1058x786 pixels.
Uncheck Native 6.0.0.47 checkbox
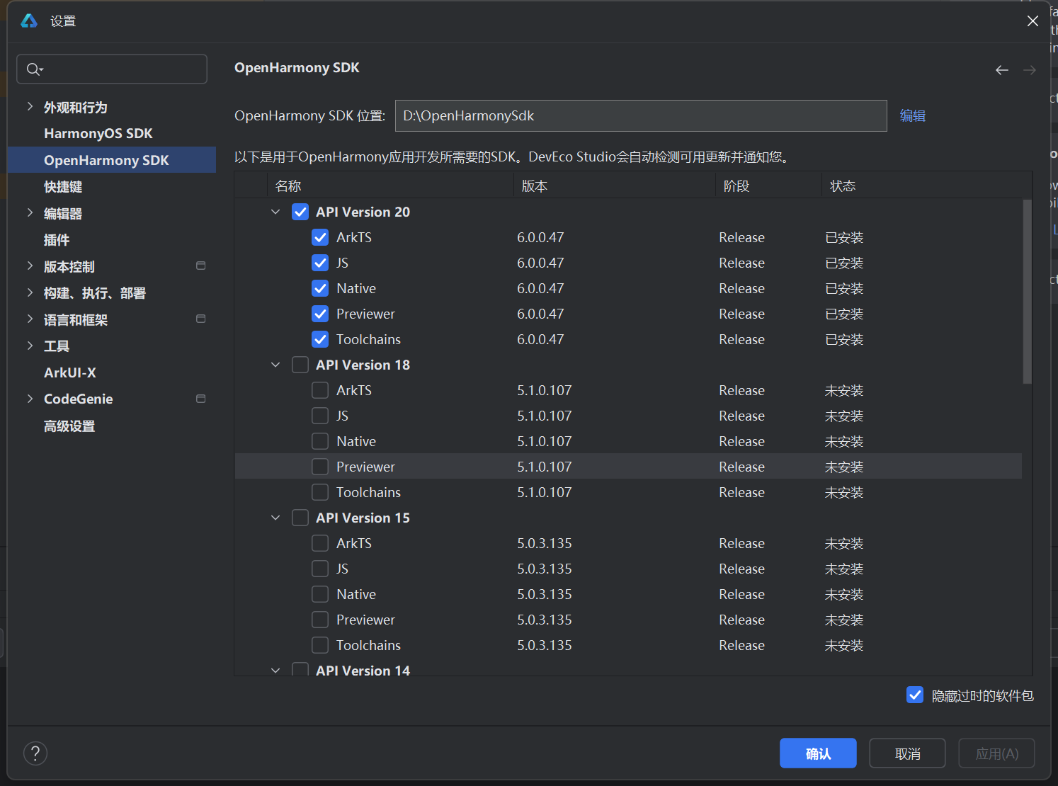320,288
